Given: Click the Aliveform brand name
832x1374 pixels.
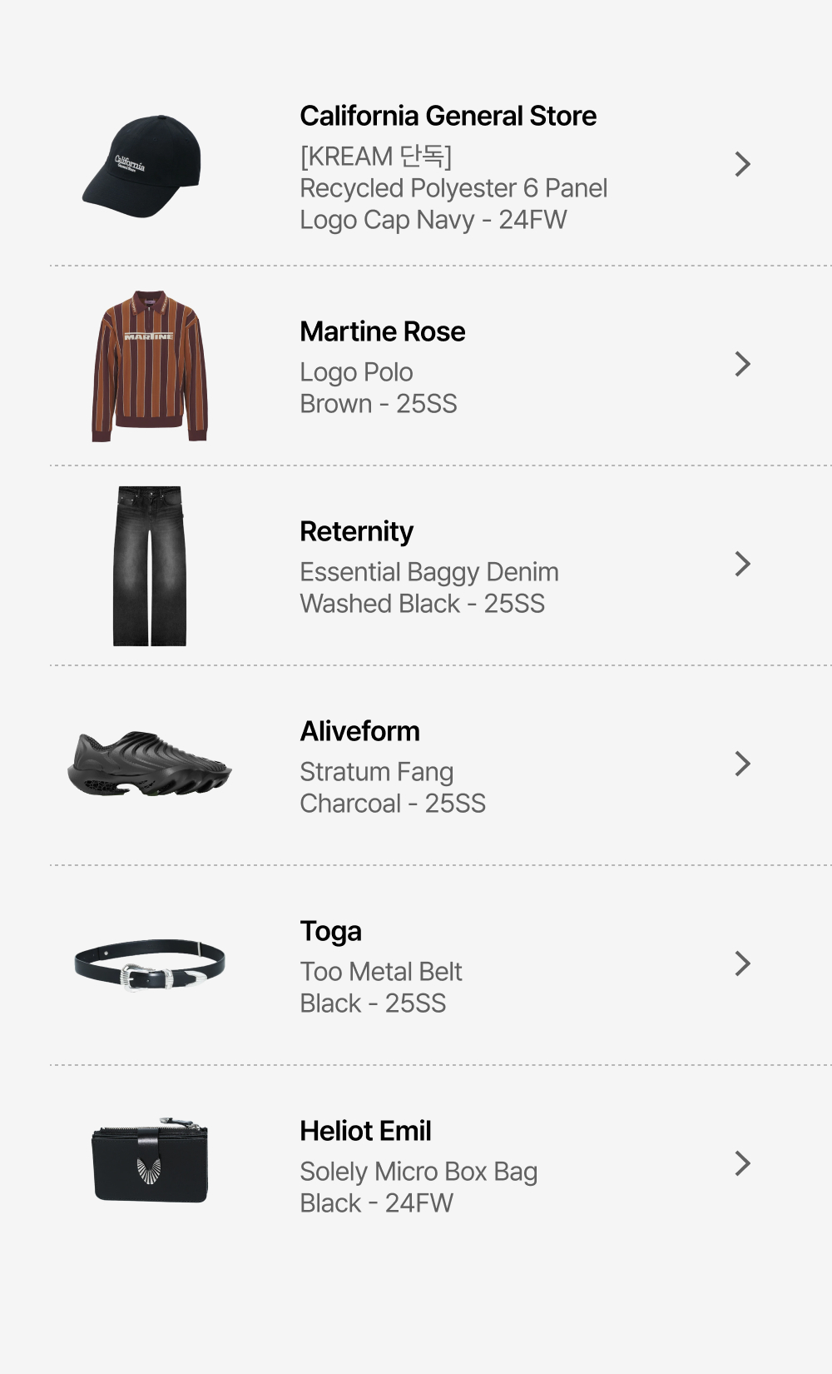Looking at the screenshot, I should pyautogui.click(x=359, y=731).
